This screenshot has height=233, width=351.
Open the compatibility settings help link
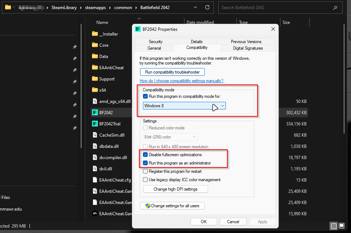coord(182,81)
